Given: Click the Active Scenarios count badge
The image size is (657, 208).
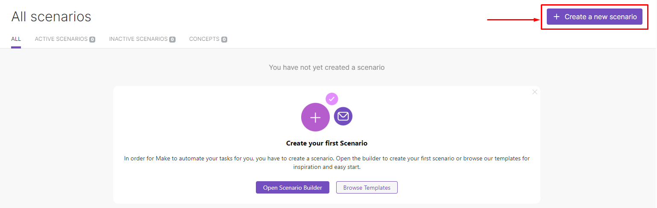Looking at the screenshot, I should point(92,40).
